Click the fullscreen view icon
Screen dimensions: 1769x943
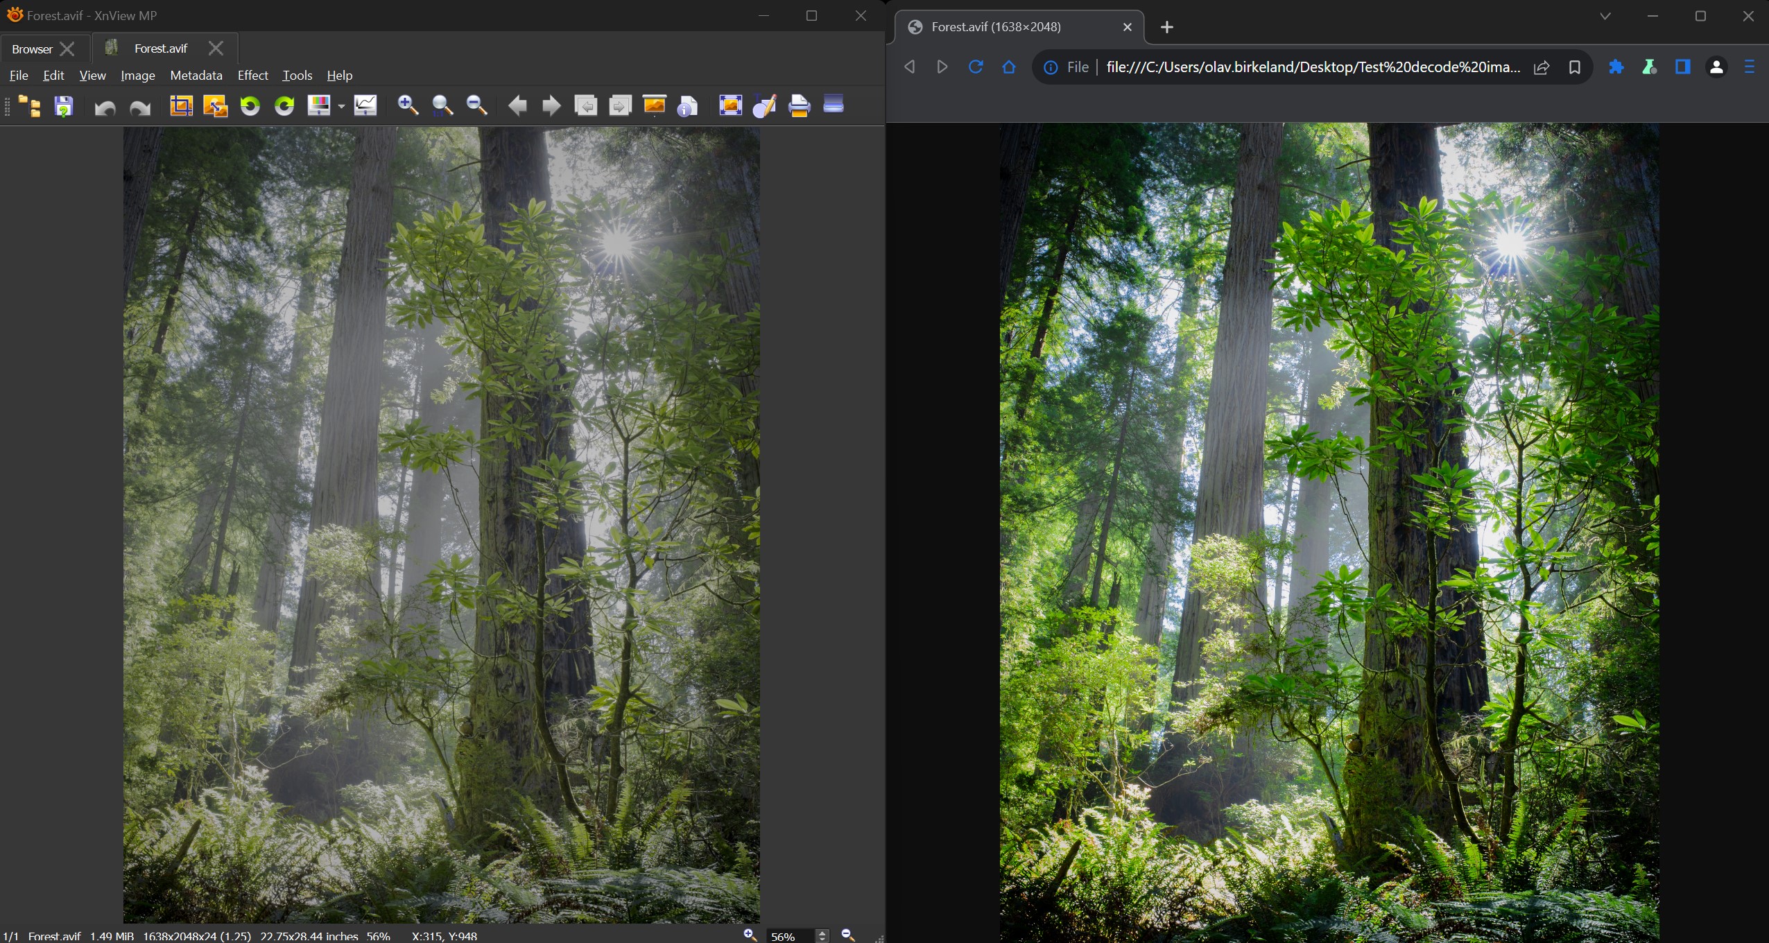pyautogui.click(x=730, y=106)
